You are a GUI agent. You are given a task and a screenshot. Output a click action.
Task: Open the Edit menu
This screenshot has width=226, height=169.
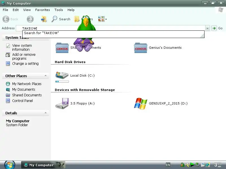pos(16,10)
